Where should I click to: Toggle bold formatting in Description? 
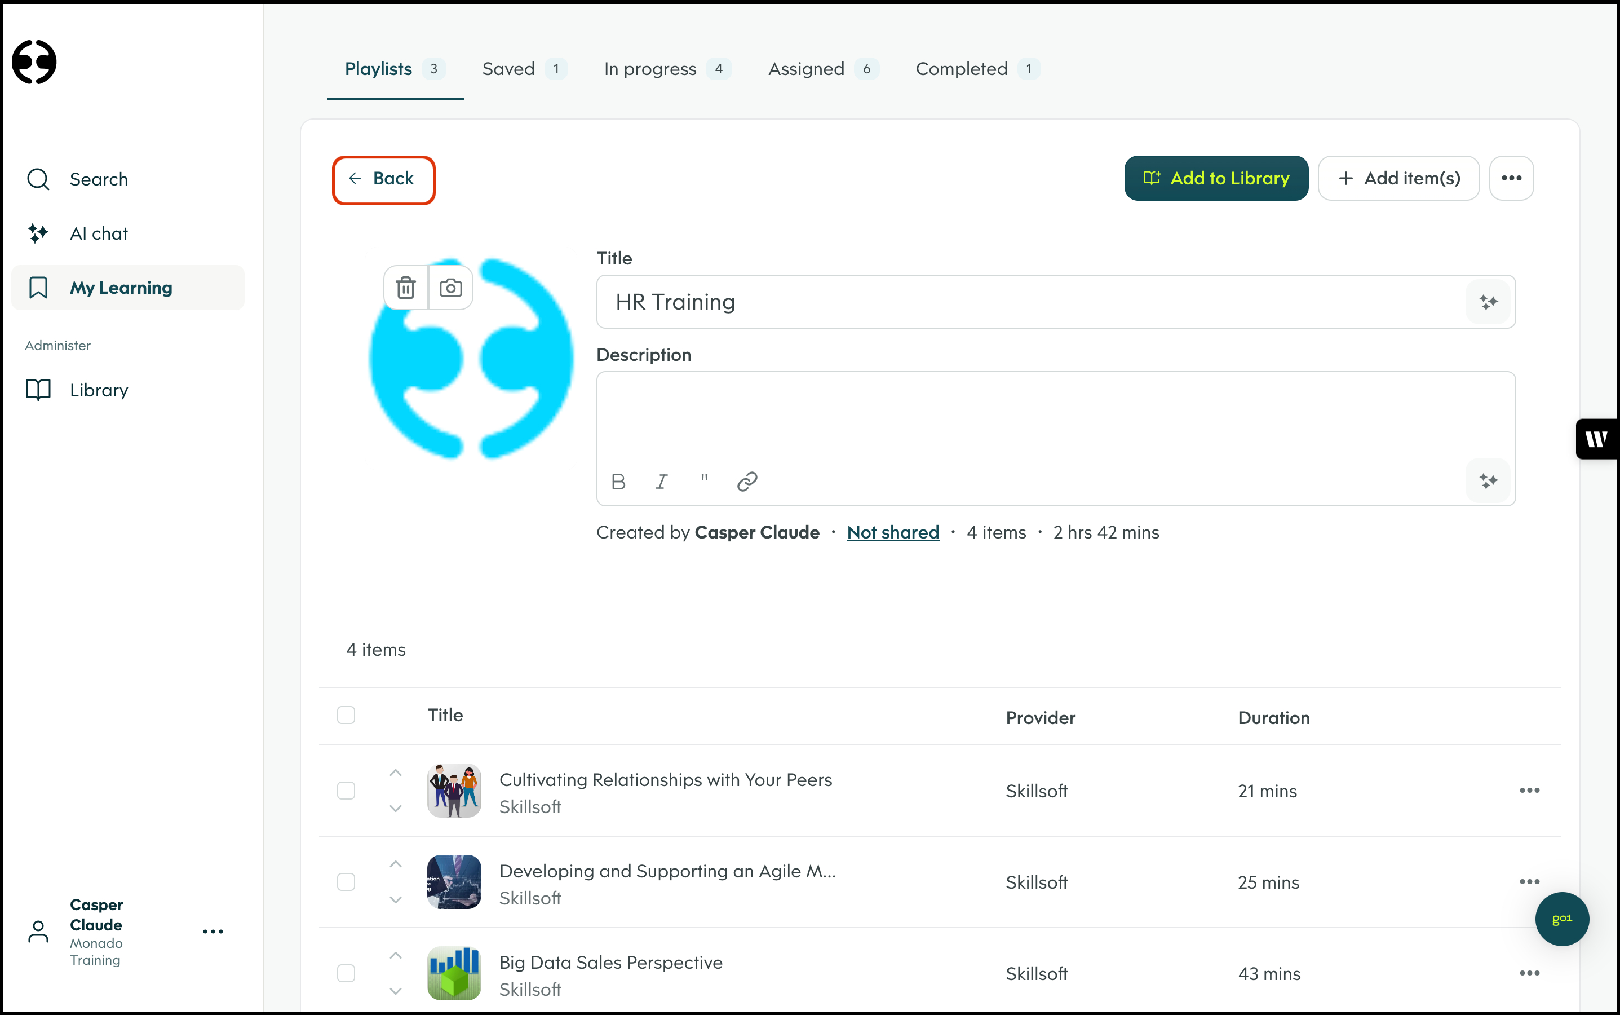[x=619, y=482]
